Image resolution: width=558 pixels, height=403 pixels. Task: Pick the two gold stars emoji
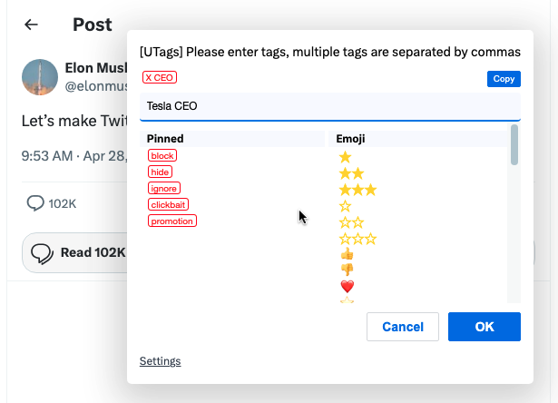(351, 173)
